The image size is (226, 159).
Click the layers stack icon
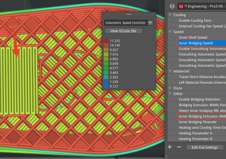click(172, 6)
